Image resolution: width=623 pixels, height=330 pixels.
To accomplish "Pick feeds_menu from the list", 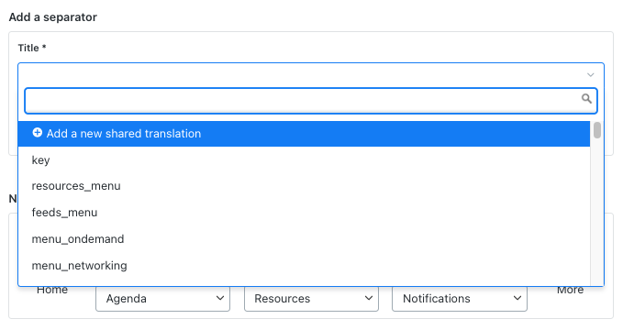I will pos(304,213).
